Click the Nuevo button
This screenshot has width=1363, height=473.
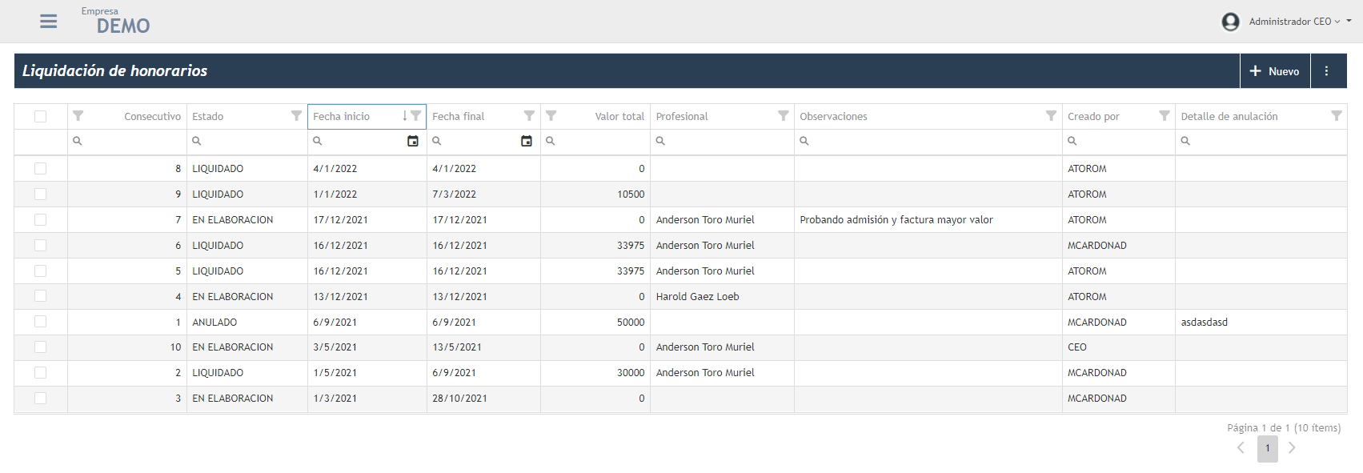1275,71
